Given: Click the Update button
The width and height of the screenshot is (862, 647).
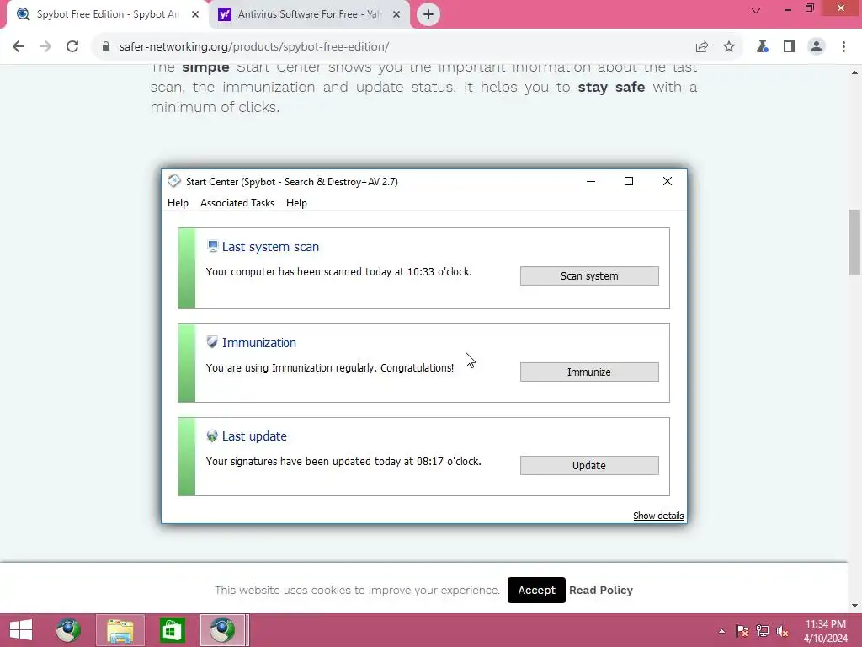Looking at the screenshot, I should click(589, 465).
